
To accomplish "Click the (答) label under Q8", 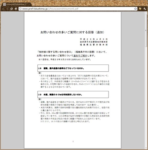I will point(39,73).
